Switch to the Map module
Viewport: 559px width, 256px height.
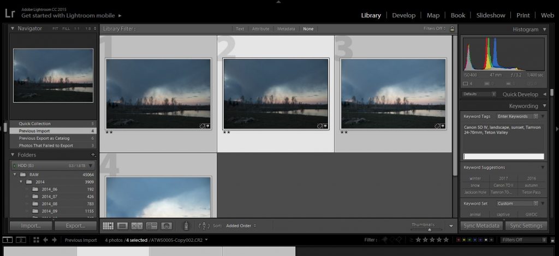(433, 15)
